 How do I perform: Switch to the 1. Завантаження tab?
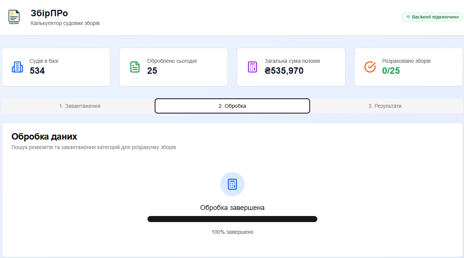click(80, 106)
